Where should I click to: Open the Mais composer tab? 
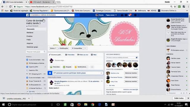[x=94, y=55]
